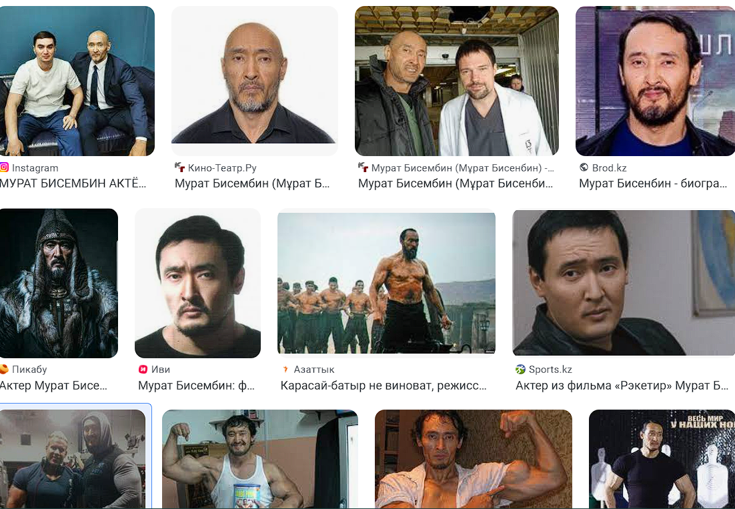
Task: Open link 'Мурат Бисенбин - биогра...'
Action: (x=652, y=183)
